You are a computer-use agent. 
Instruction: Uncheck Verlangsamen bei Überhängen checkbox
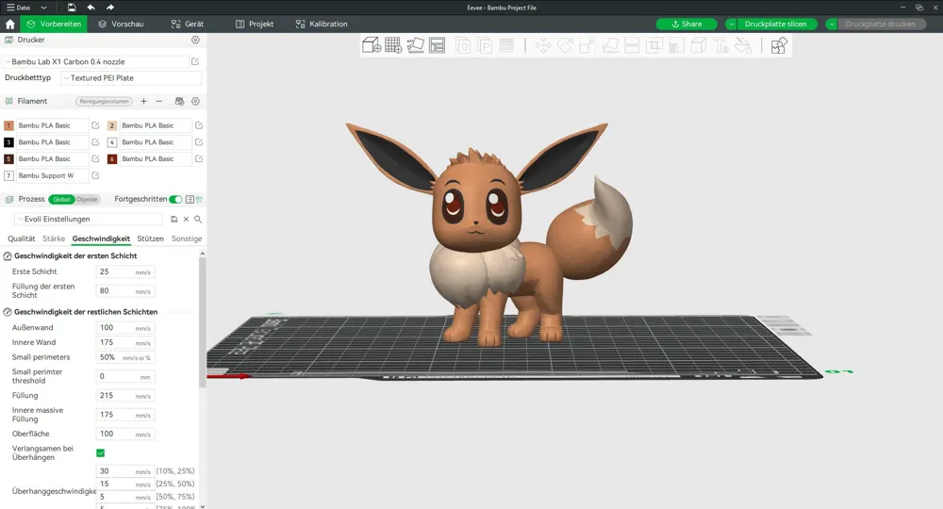(x=101, y=452)
